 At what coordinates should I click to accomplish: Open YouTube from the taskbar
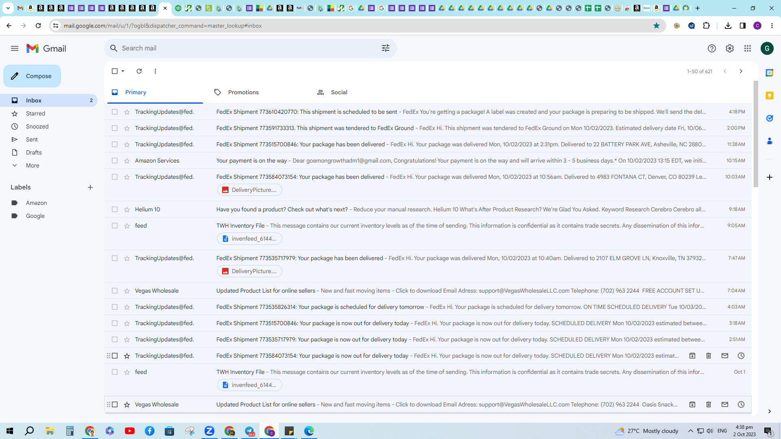click(130, 431)
